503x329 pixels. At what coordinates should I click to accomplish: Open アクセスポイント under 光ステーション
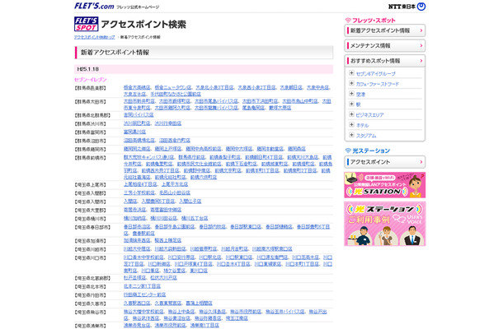click(384, 162)
